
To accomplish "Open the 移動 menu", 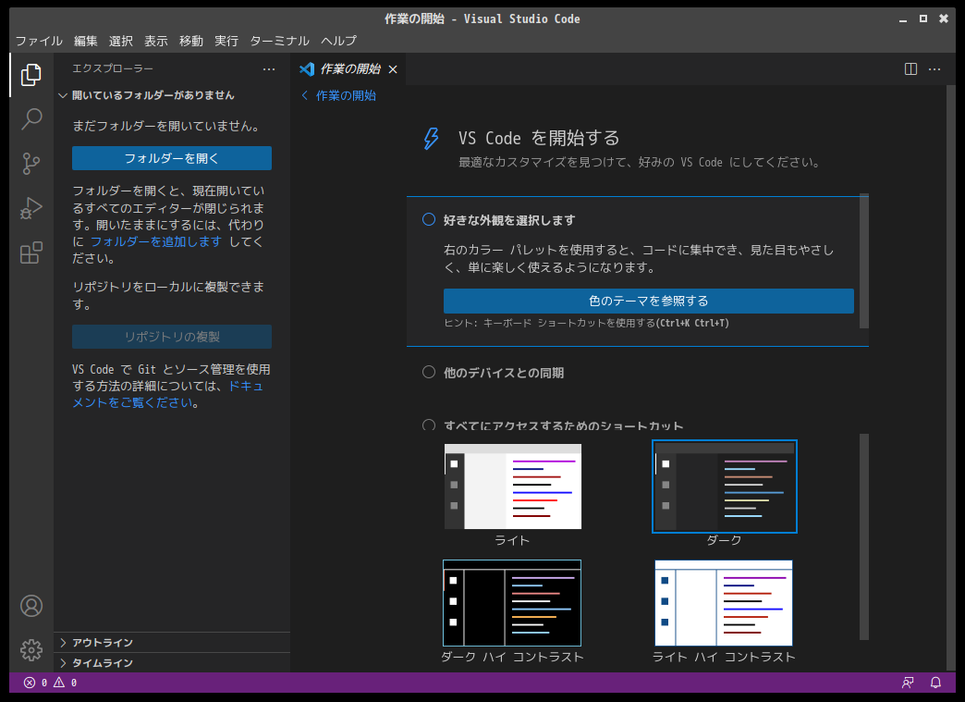I will pos(190,41).
